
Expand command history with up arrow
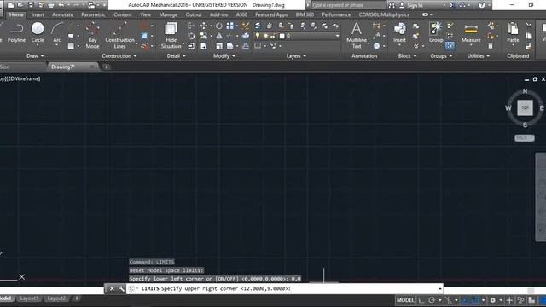[440, 288]
